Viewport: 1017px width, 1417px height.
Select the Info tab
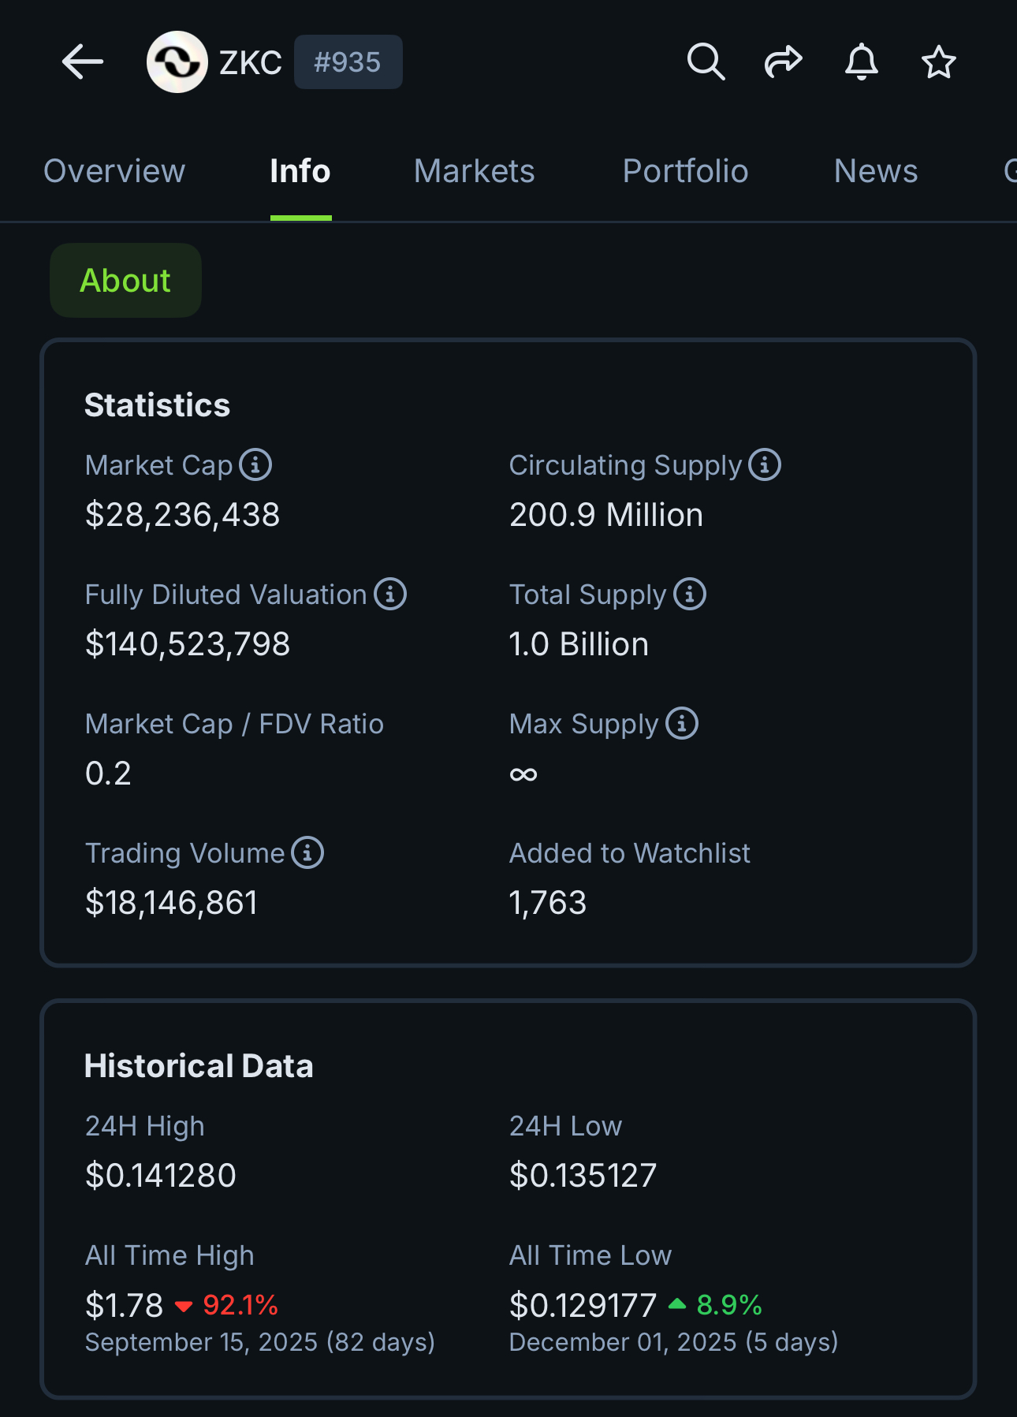point(300,171)
